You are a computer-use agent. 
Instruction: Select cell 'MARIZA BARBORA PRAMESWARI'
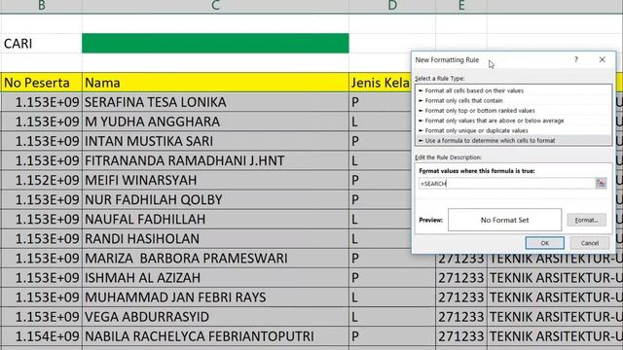(215, 258)
